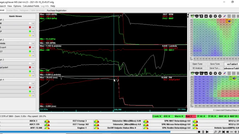Click the veTable1 decrease (minus) icon
This screenshot has height=134, width=239.
211,16
